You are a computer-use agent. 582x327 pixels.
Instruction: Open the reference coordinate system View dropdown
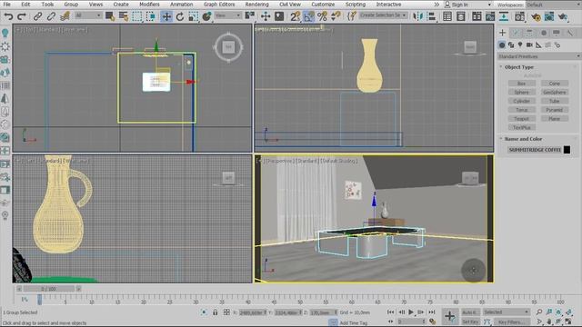coord(228,15)
